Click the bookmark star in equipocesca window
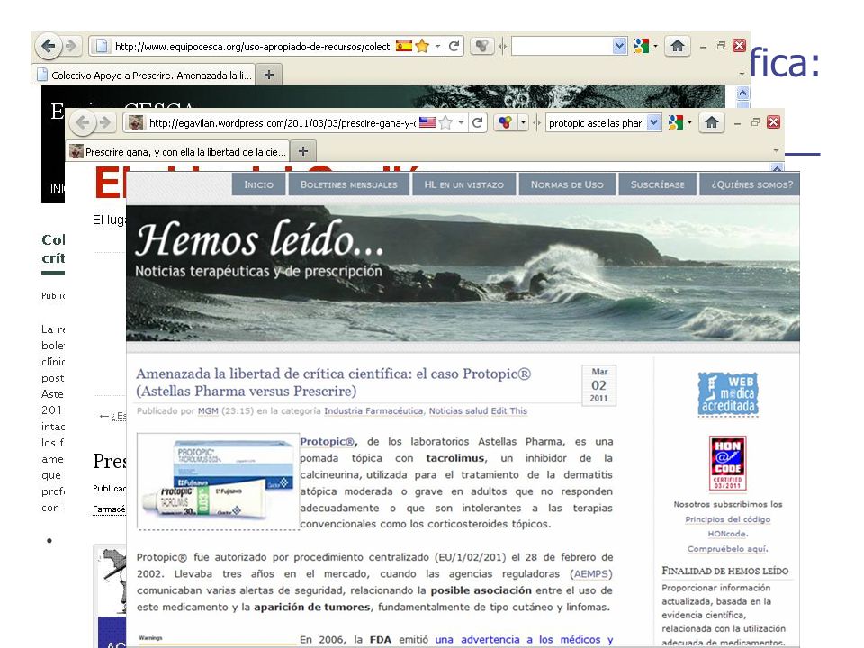The height and width of the screenshot is (648, 864). [423, 46]
